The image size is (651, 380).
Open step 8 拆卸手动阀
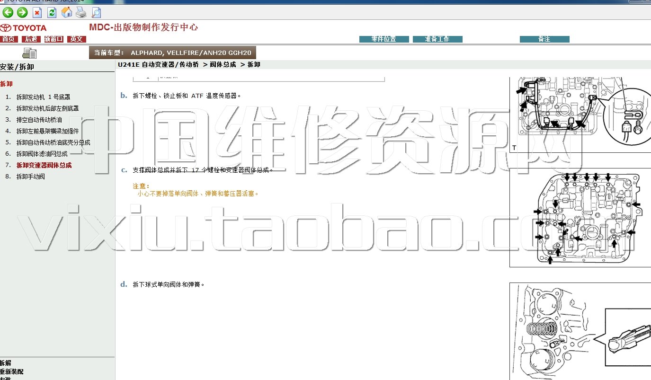[30, 177]
